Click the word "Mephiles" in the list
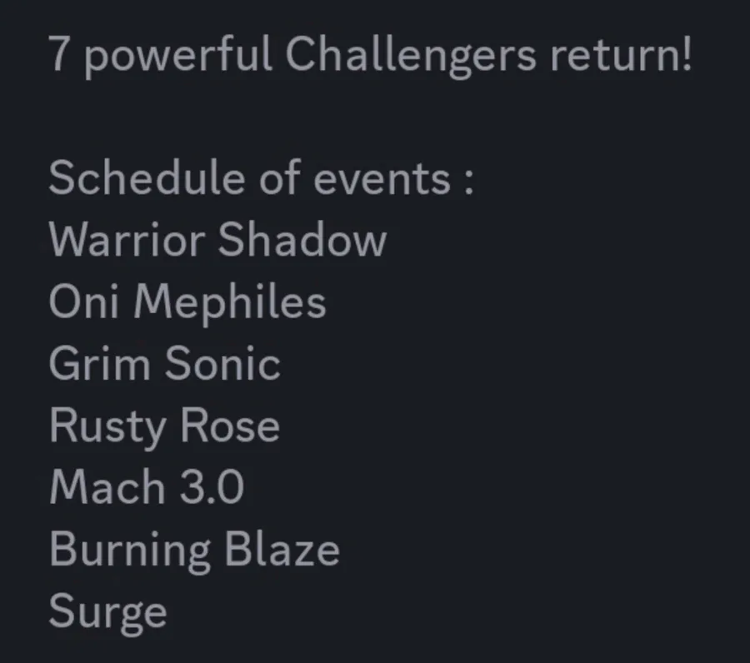The image size is (750, 663). [230, 302]
